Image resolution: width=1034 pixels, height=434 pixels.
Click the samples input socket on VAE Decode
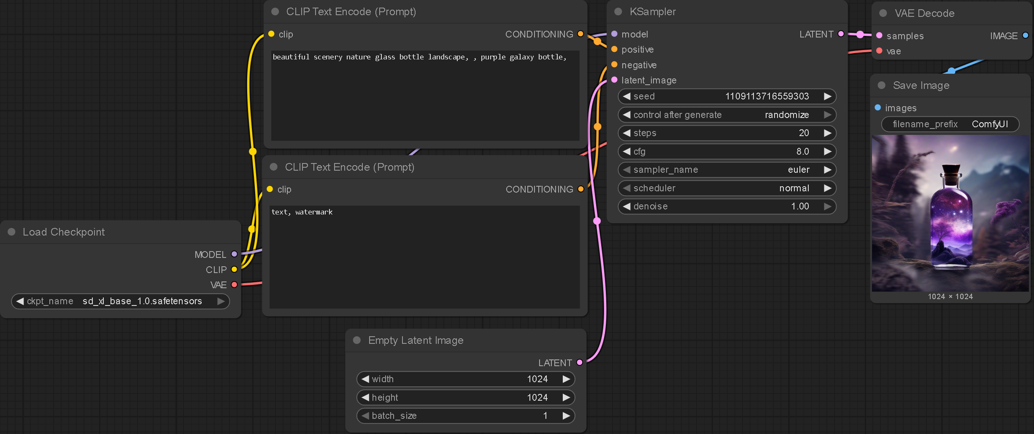coord(879,35)
